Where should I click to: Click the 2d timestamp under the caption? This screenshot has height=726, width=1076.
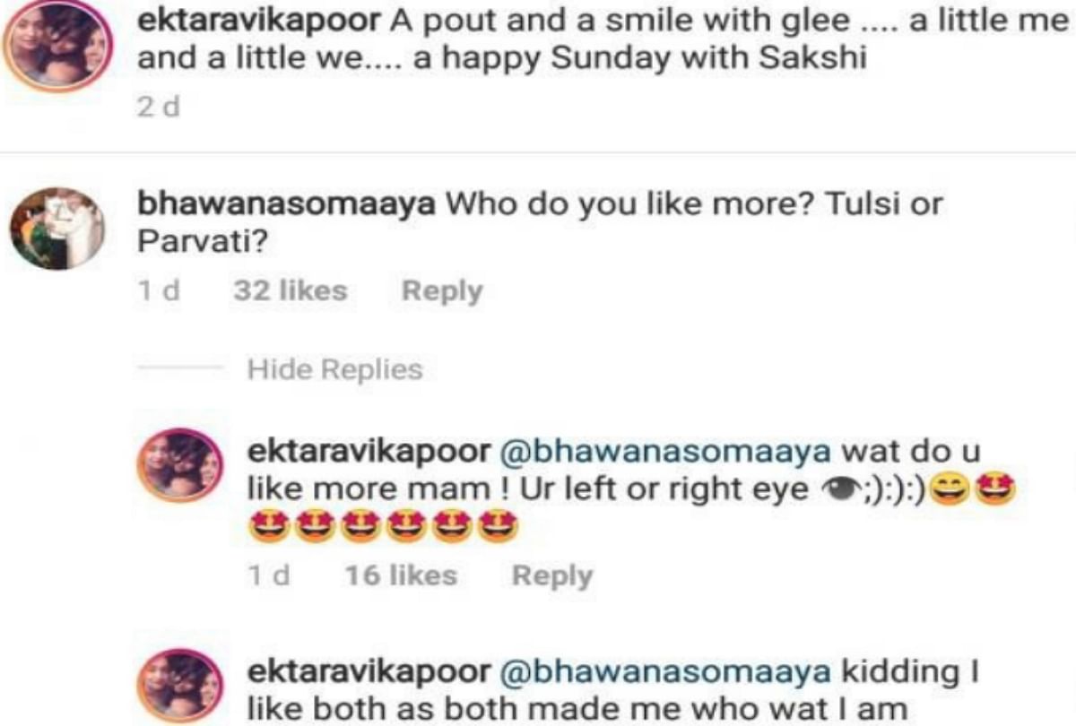(x=159, y=108)
